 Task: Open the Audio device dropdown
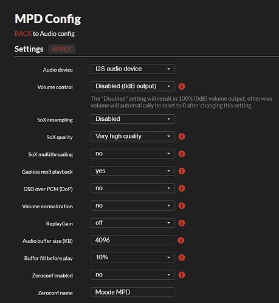[x=133, y=69]
